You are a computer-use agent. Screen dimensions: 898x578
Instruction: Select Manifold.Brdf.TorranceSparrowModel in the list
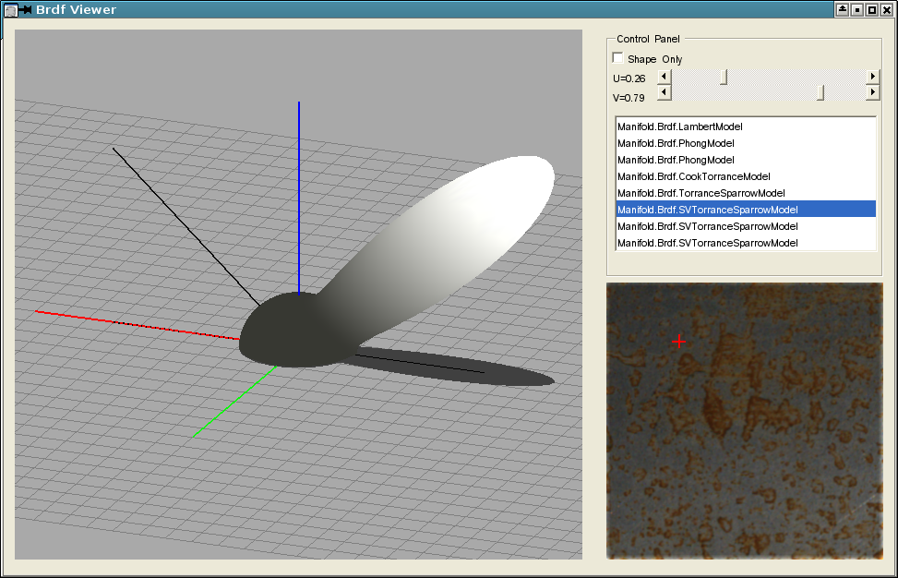[x=746, y=193]
